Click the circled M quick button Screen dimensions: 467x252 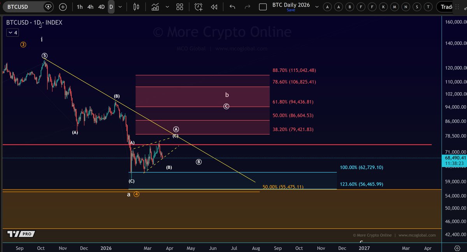(395, 7)
